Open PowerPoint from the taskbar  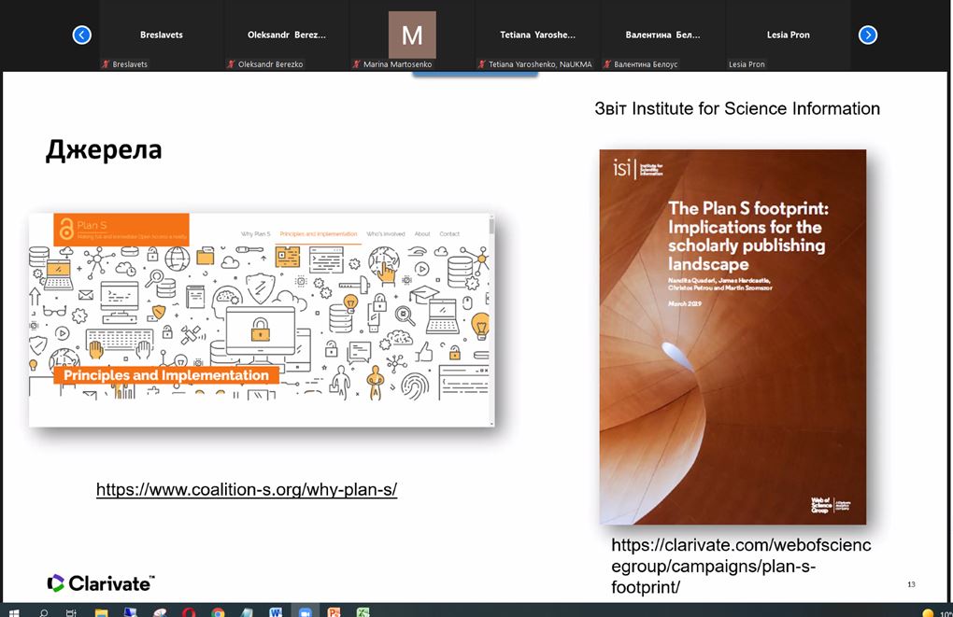point(334,612)
